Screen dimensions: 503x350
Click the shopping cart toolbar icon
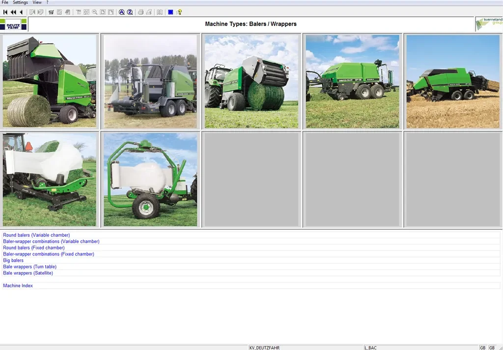click(51, 12)
